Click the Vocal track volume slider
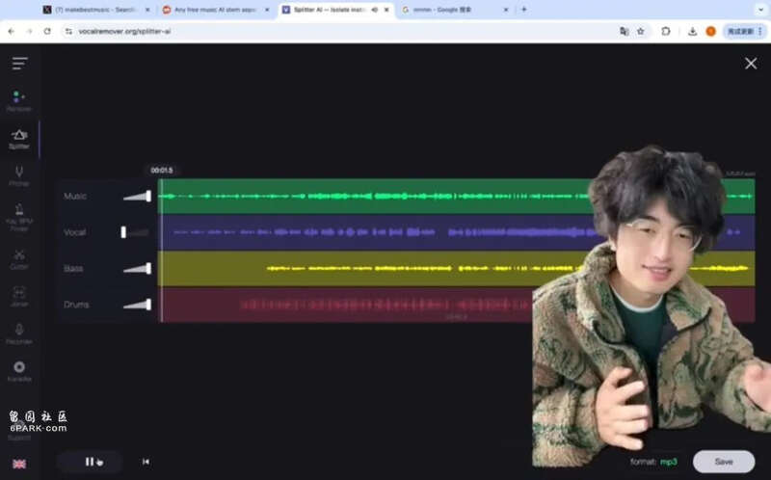 click(136, 232)
